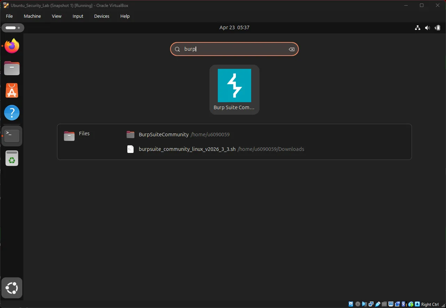The image size is (446, 308).
Task: Expand the Input menu in VirtualBox
Action: [78, 16]
